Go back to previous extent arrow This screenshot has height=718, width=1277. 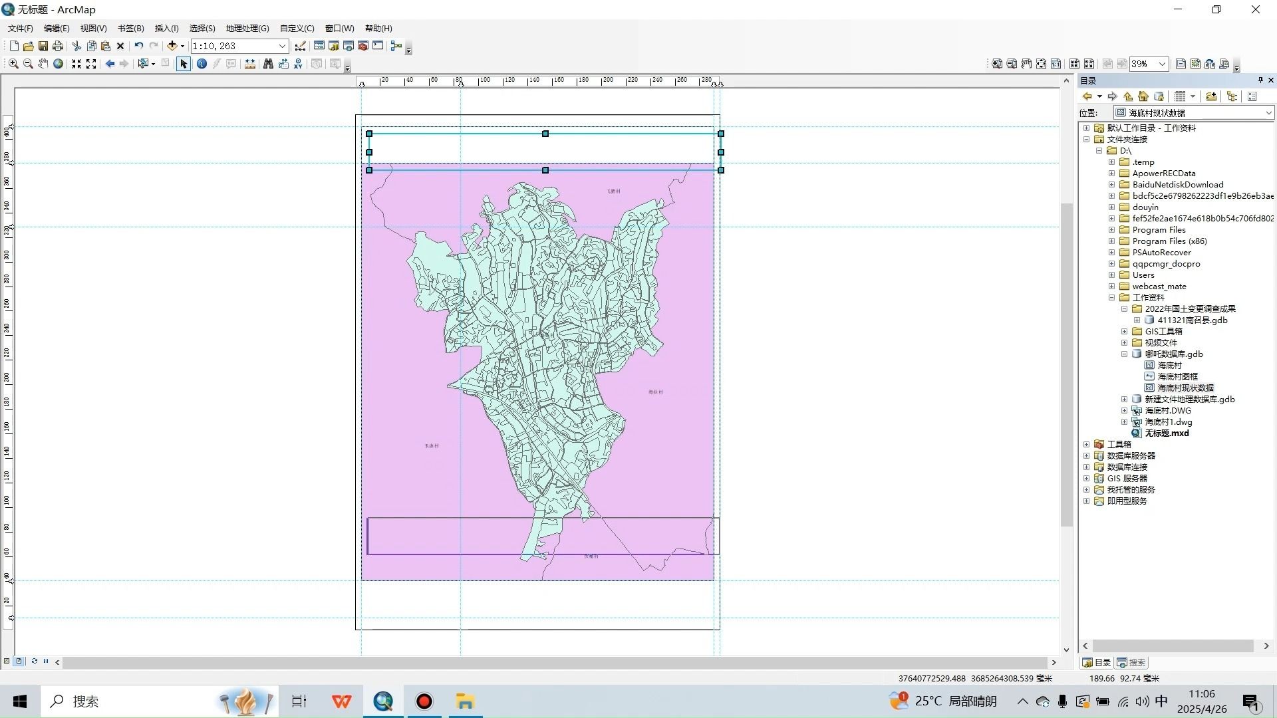pos(110,64)
